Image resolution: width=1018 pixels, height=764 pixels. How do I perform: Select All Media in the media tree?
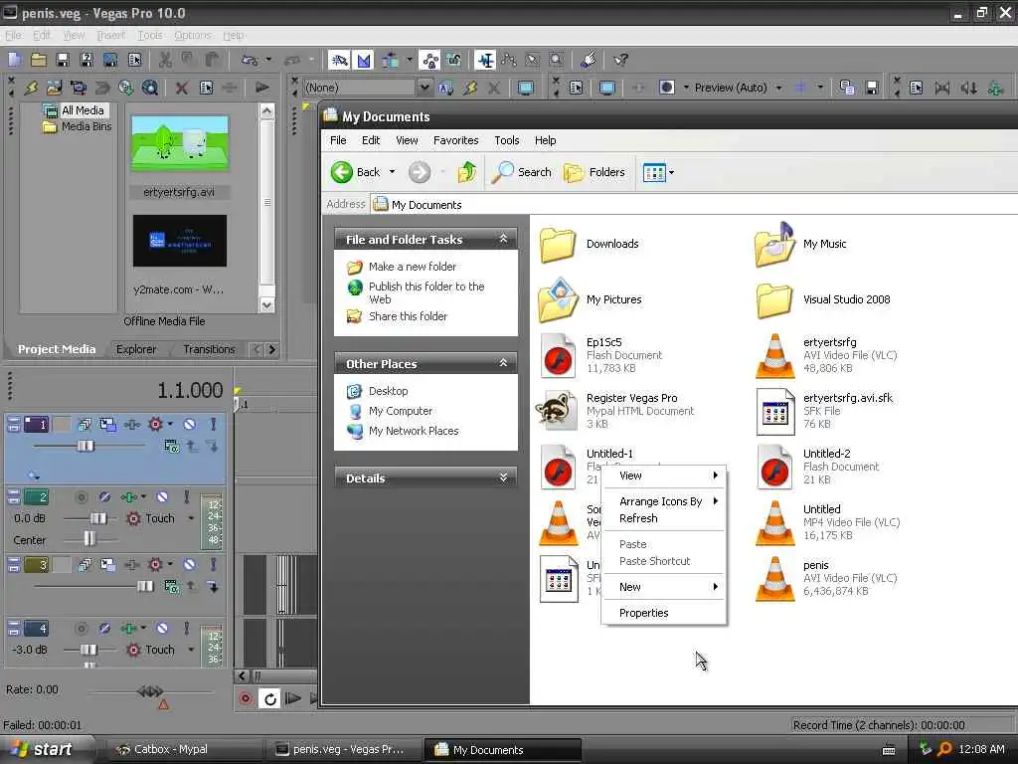click(x=83, y=110)
